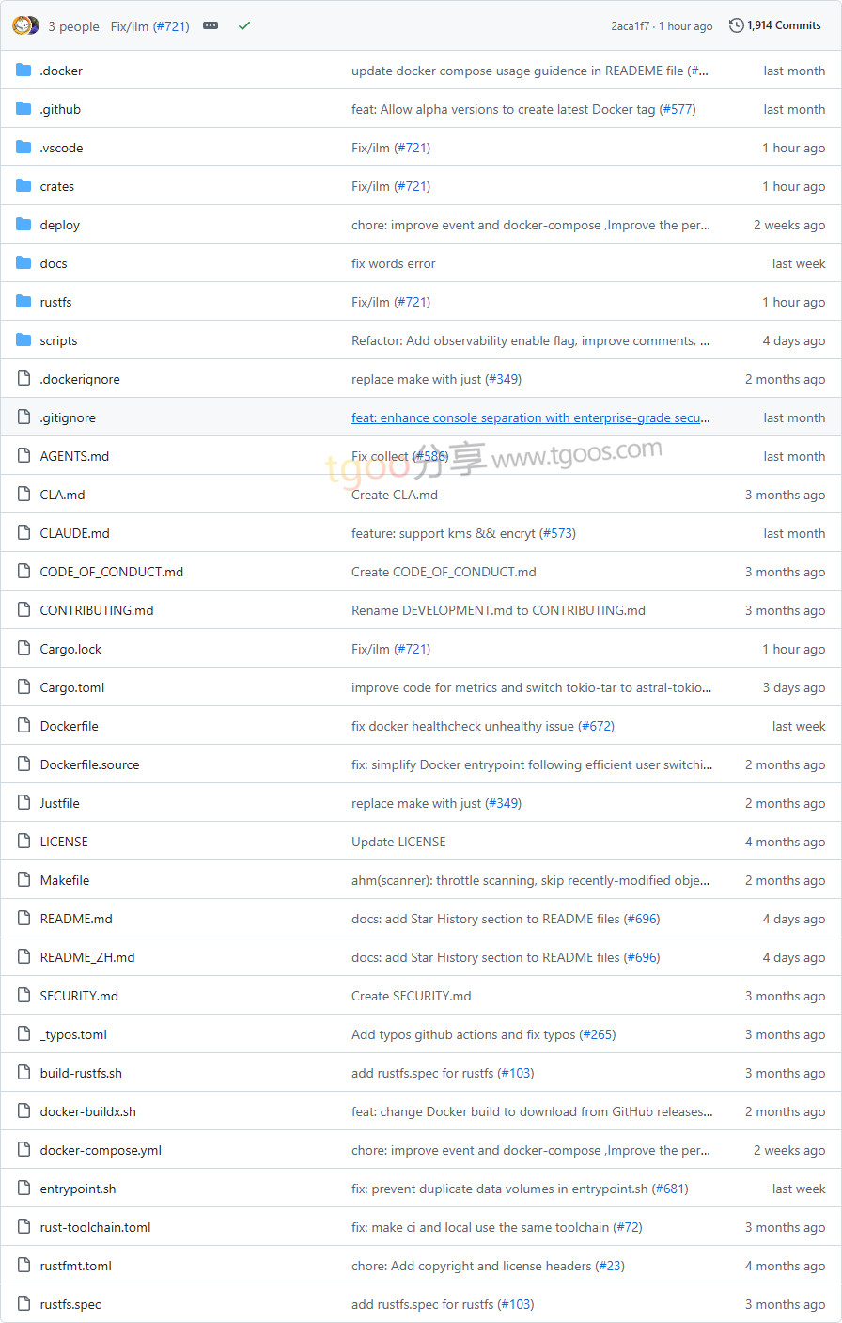The width and height of the screenshot is (842, 1323).
Task: Open the "3 people" contributors link
Action: pyautogui.click(x=73, y=26)
